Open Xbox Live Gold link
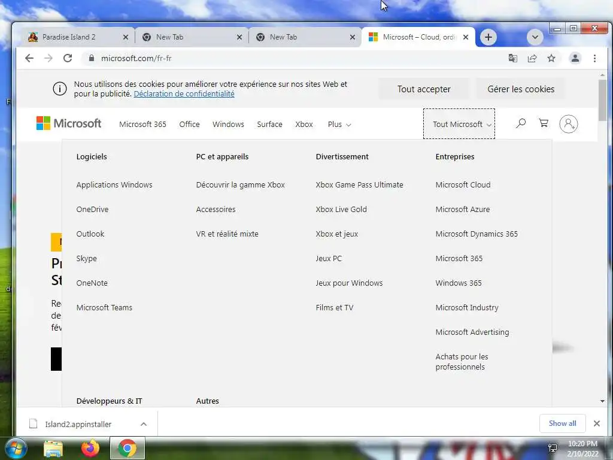 [x=341, y=209]
